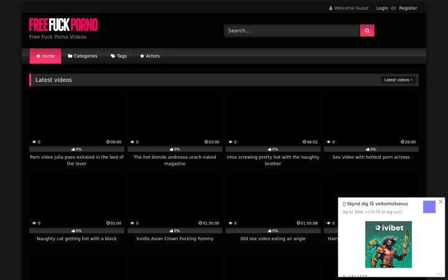Click inside the Search input field
Viewport: 448px width, 280px height.
coord(292,30)
